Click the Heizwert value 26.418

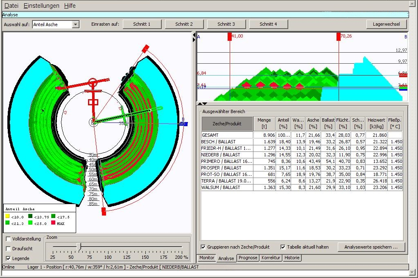click(380, 181)
